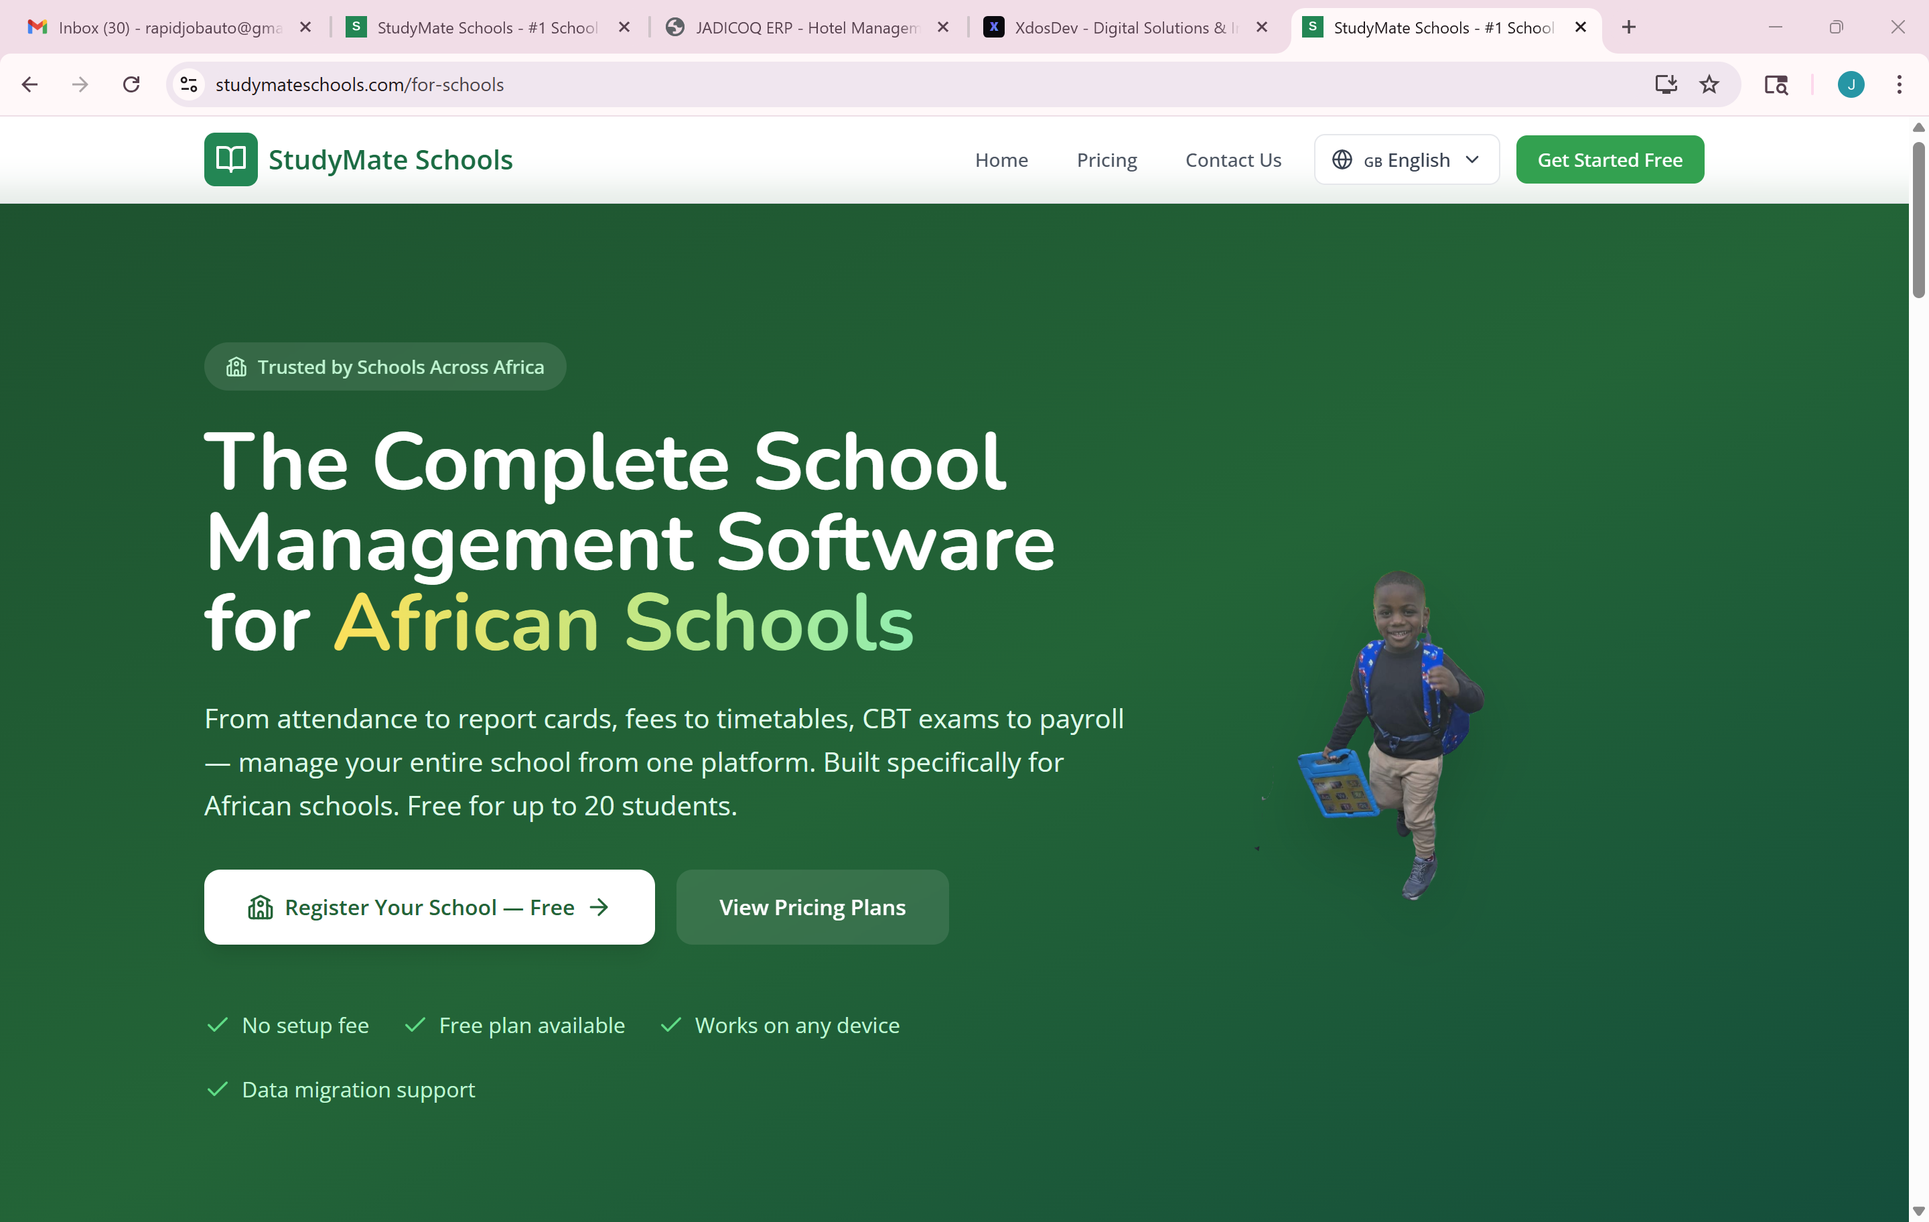Open the search tabs side panel icon

coord(1776,84)
